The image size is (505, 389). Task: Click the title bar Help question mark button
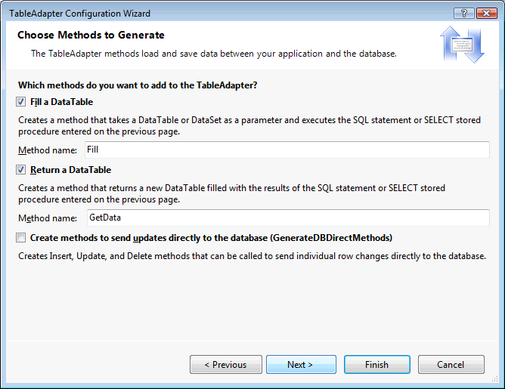pos(463,13)
